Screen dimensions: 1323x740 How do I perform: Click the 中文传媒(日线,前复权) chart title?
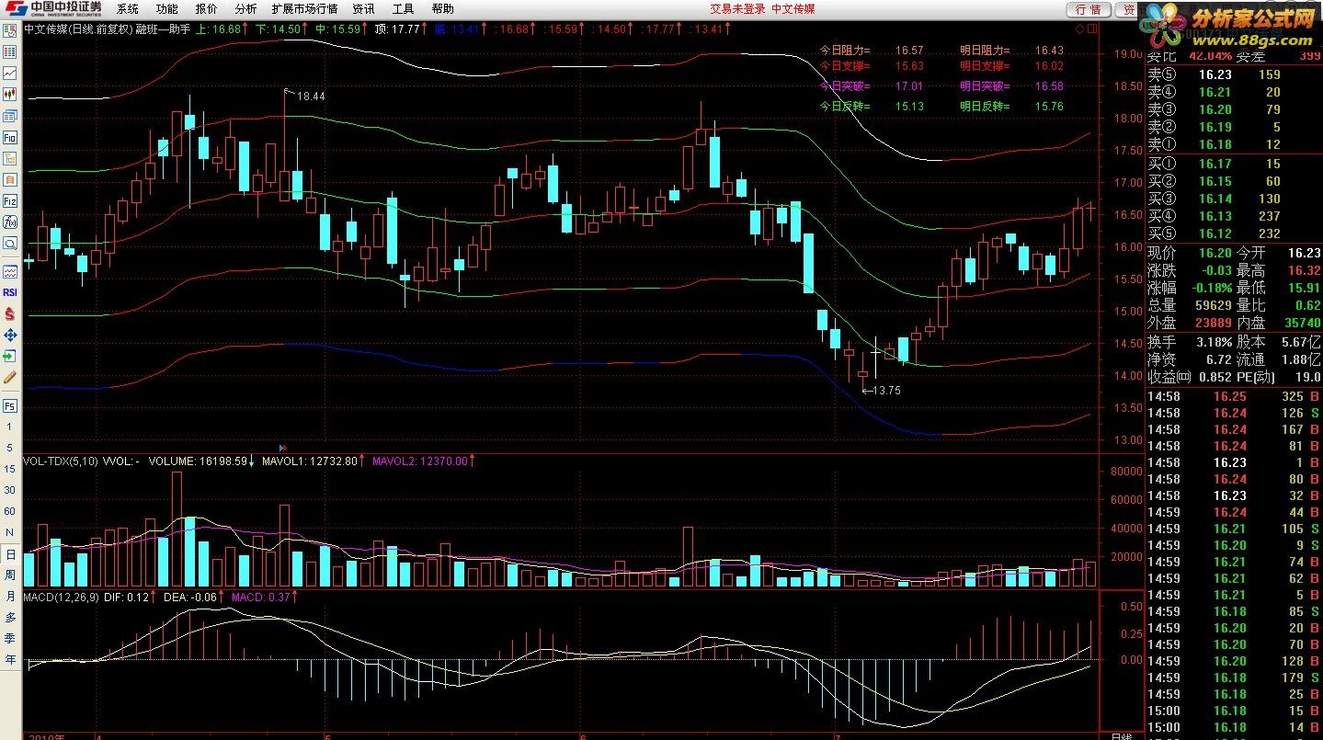click(x=78, y=29)
